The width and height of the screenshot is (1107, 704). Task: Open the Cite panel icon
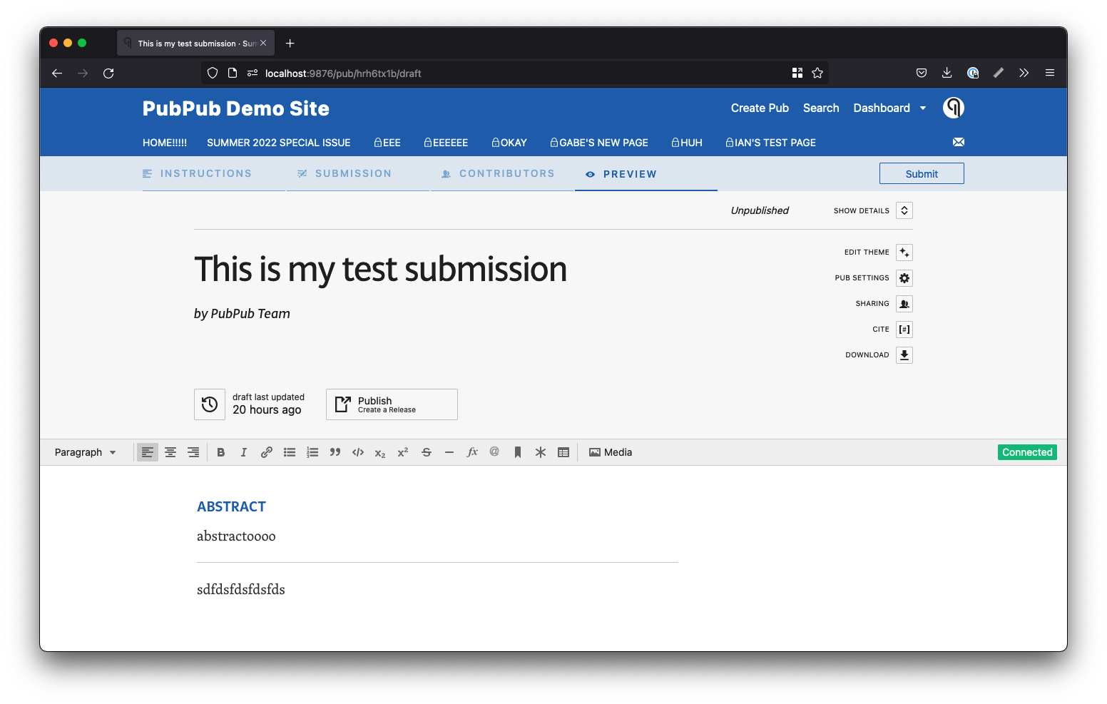pyautogui.click(x=904, y=329)
